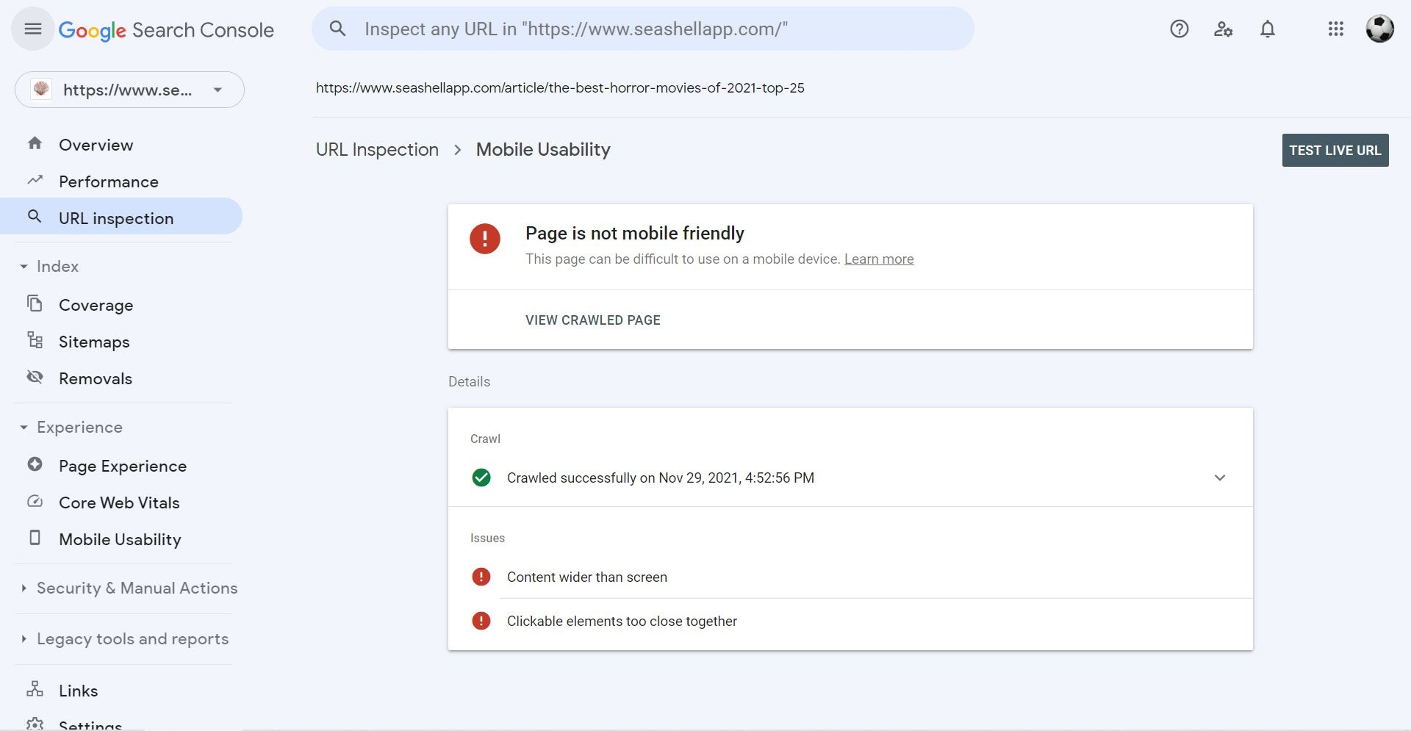Expand Security & Manual Actions section

(x=137, y=588)
